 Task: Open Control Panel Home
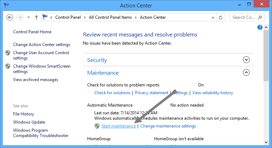[x=32, y=32]
